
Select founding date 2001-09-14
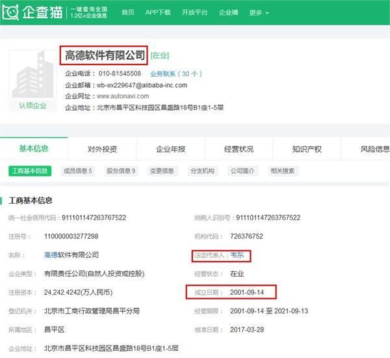coord(247,292)
